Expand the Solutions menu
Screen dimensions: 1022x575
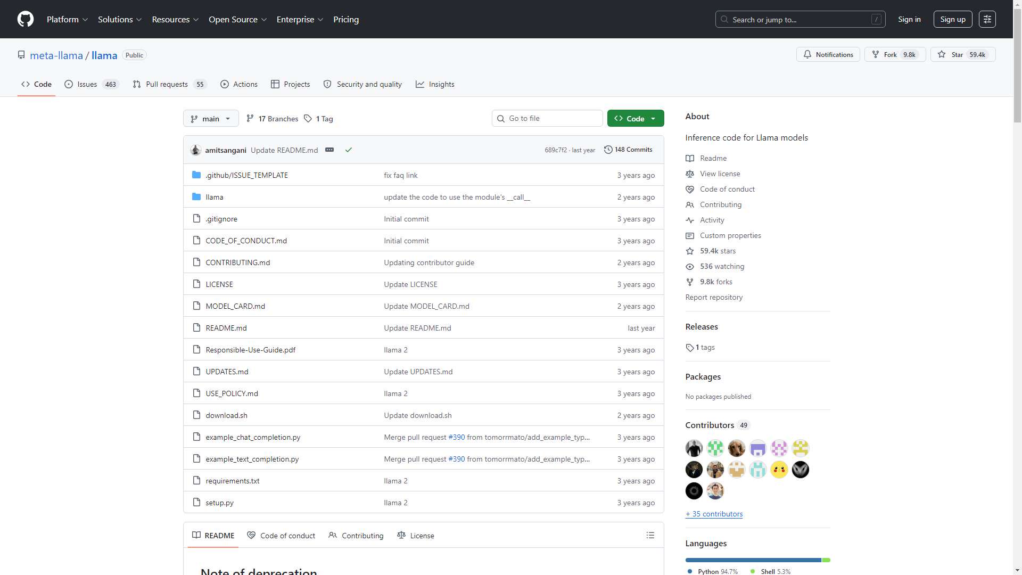[120, 19]
